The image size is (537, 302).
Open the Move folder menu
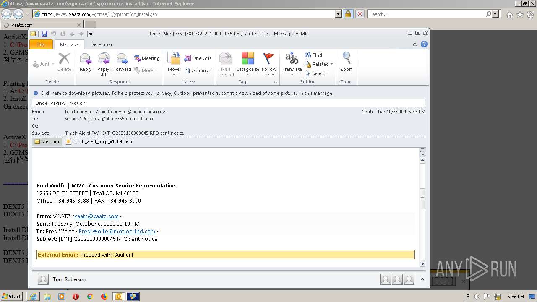click(x=174, y=64)
